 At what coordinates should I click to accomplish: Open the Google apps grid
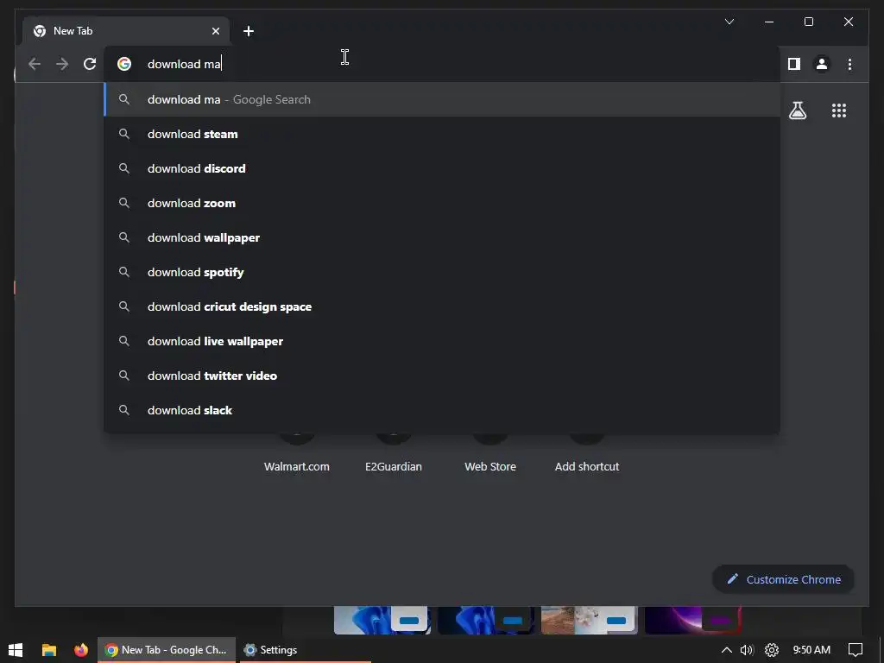(839, 110)
